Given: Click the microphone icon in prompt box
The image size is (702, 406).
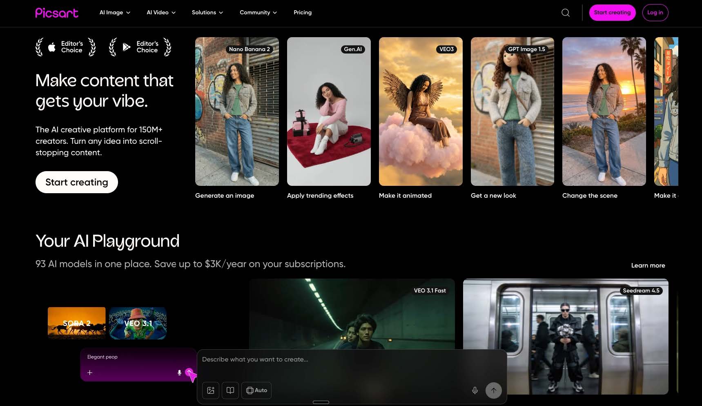Looking at the screenshot, I should (x=475, y=390).
